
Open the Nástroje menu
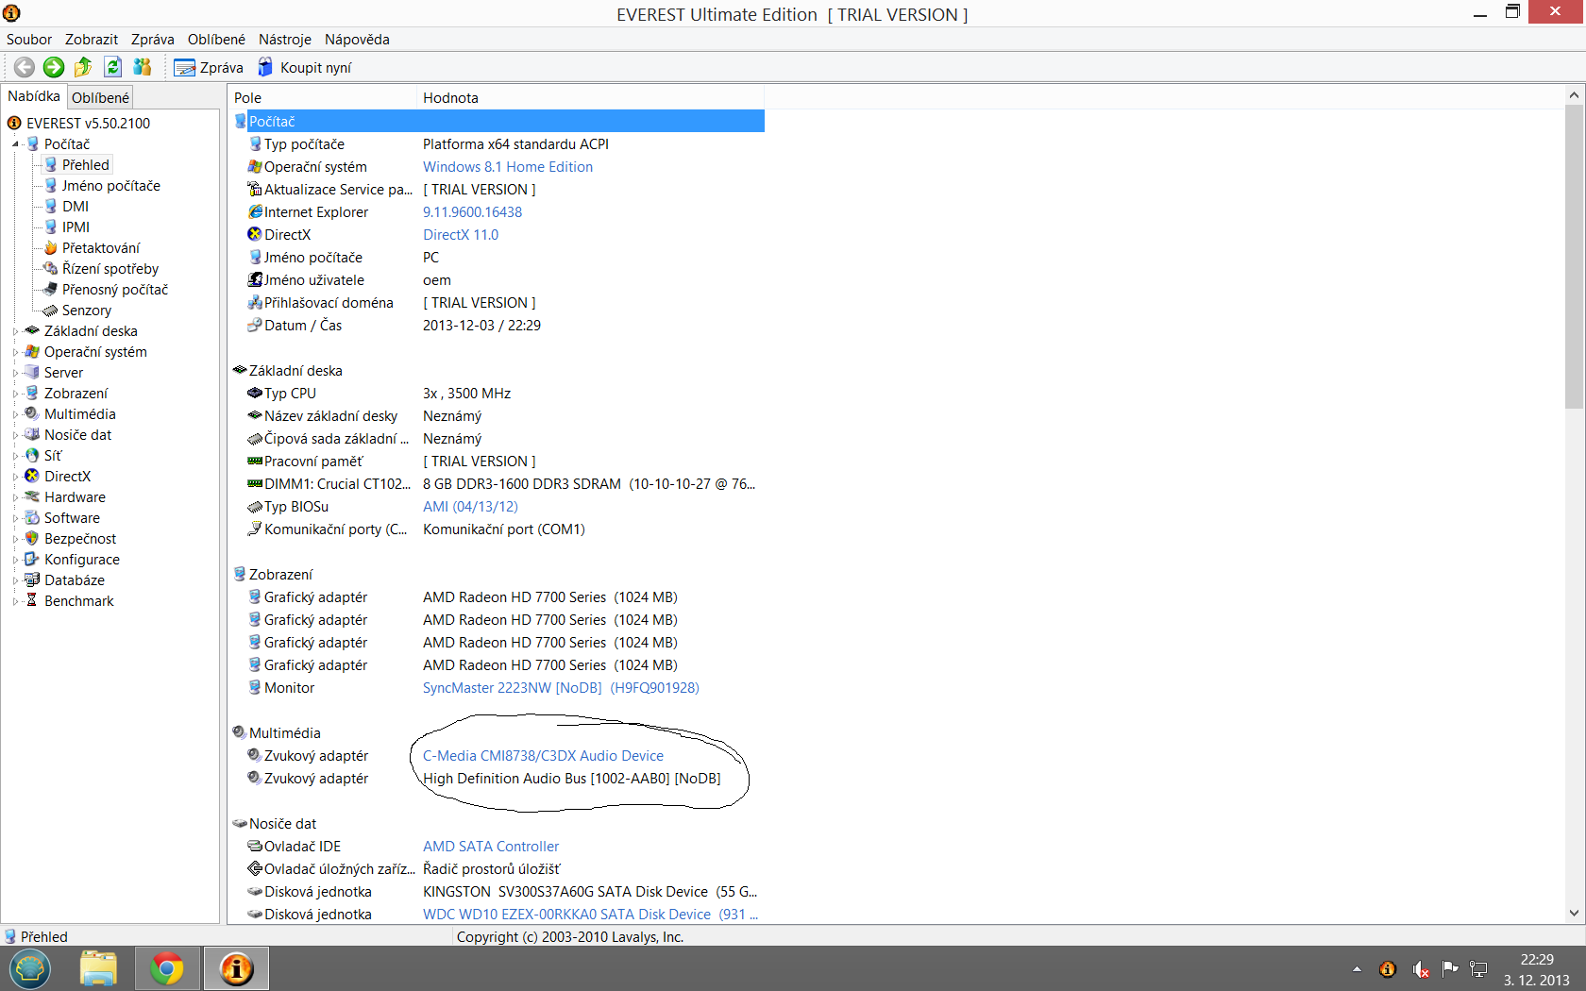point(284,40)
